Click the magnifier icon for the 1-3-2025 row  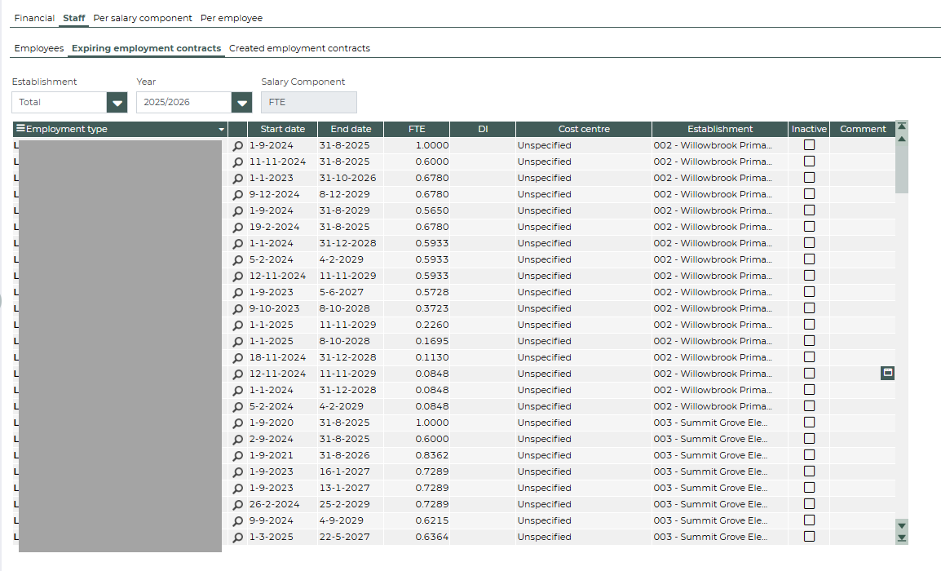point(238,538)
